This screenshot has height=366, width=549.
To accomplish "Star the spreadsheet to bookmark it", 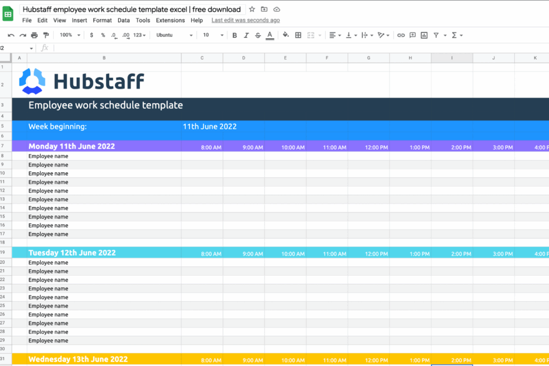I will coord(252,9).
